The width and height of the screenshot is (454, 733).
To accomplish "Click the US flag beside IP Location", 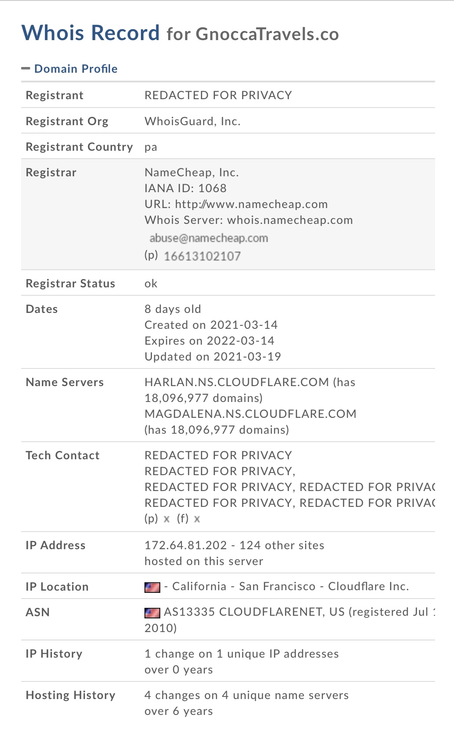I will tap(152, 587).
